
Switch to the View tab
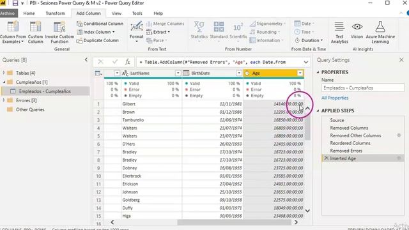coord(116,13)
